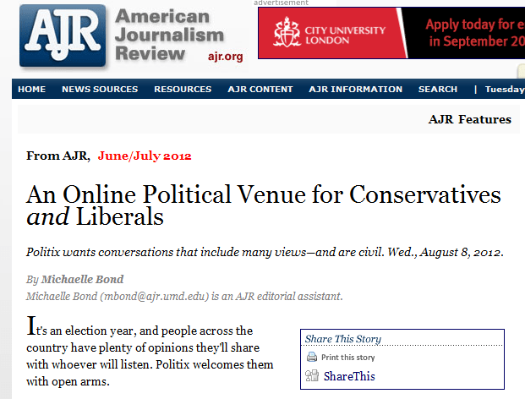
Task: Click the ShareThis text link
Action: point(349,376)
